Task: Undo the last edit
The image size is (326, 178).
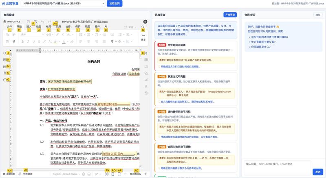Action: pyautogui.click(x=42, y=22)
